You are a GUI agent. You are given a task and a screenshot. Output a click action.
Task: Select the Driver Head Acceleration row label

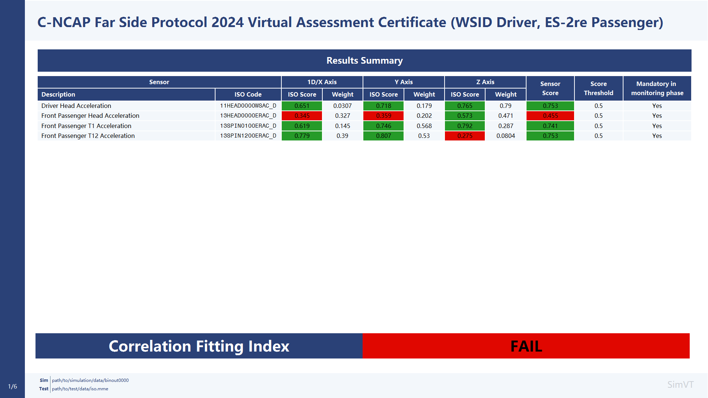tap(76, 106)
